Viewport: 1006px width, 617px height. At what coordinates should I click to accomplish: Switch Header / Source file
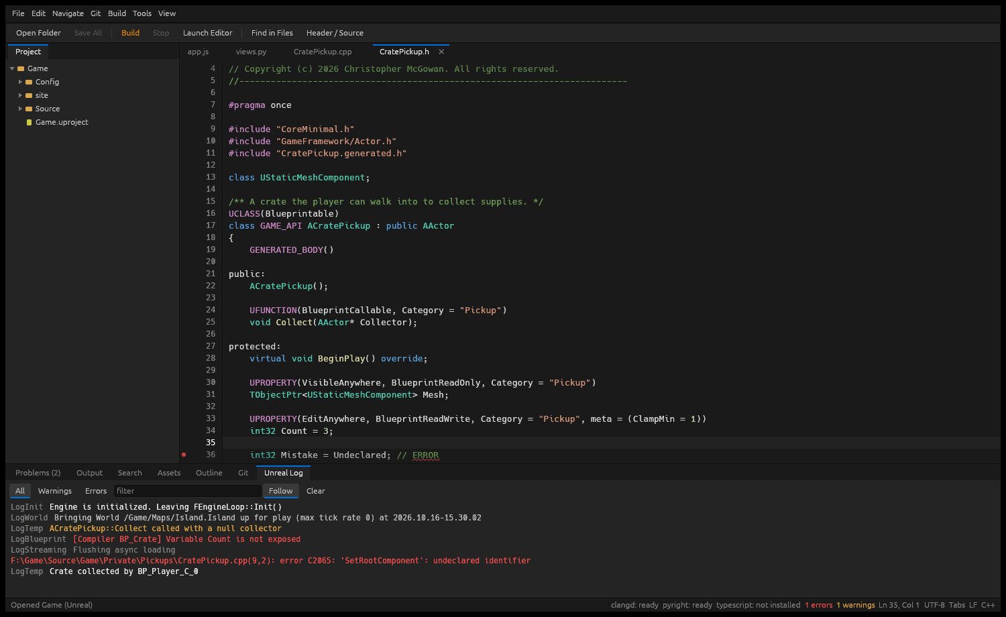click(x=335, y=33)
